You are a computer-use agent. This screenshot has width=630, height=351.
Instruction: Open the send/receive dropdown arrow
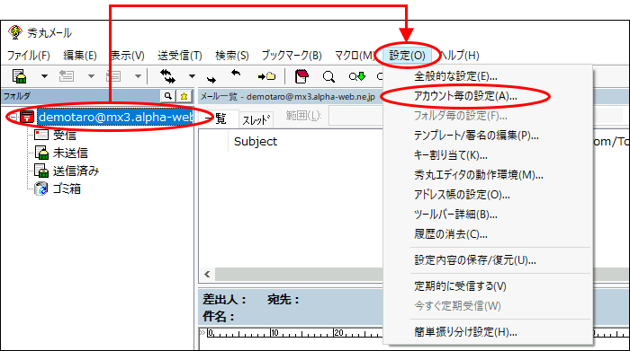pyautogui.click(x=192, y=75)
